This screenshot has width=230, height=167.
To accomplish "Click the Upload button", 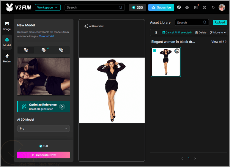I will click(220, 22).
